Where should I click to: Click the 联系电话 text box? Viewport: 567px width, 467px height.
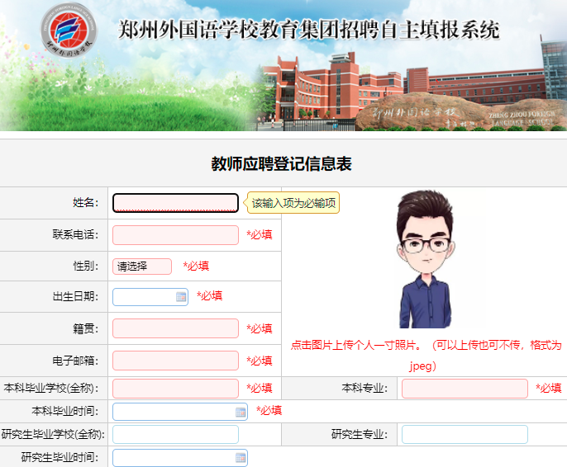[x=175, y=235]
